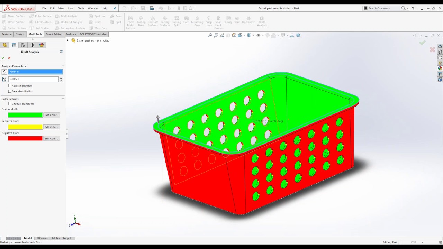This screenshot has width=443, height=249.
Task: Open SOLIDWORKS Add-Ins tab
Action: [93, 34]
